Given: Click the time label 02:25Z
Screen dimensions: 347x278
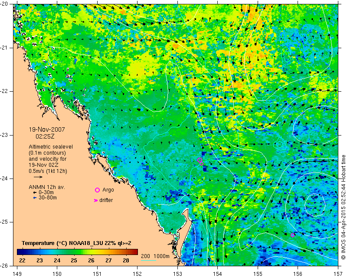Looking at the screenshot, I should (x=45, y=136).
